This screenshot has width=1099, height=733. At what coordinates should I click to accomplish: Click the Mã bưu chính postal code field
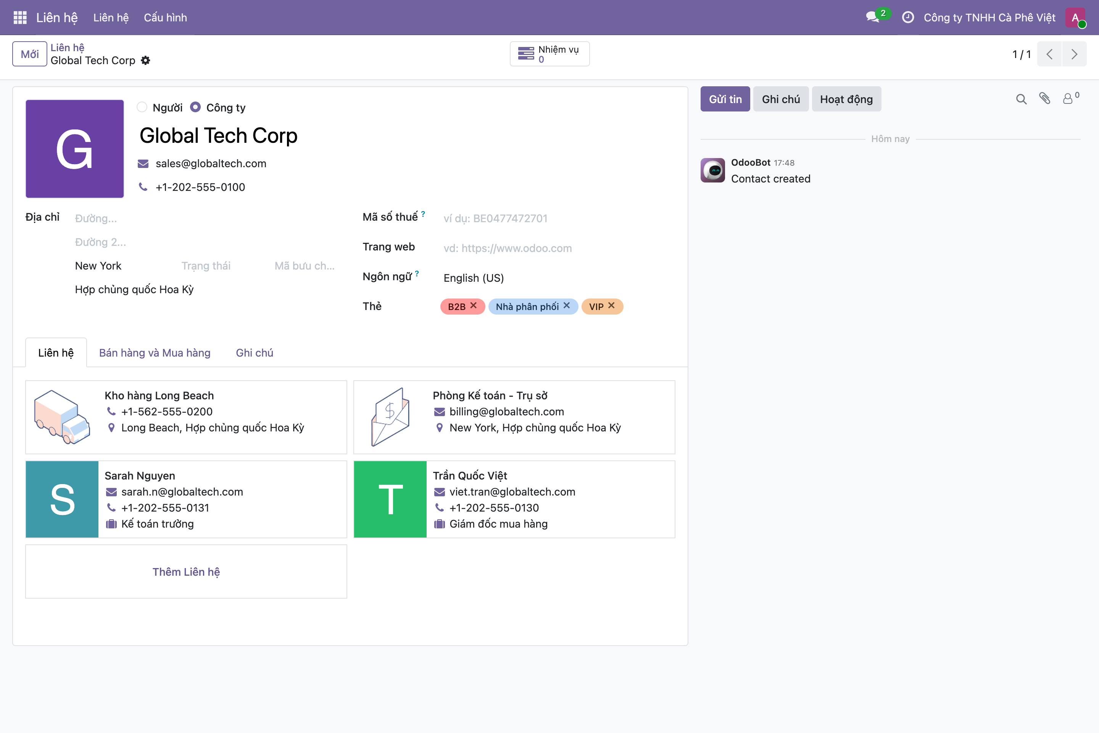tap(305, 266)
